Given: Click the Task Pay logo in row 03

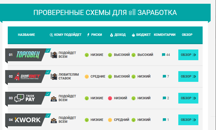Looking at the screenshot, I should [x=24, y=98].
